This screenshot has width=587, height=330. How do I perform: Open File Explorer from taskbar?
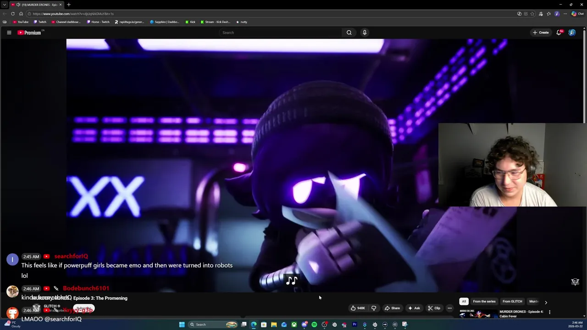[x=274, y=324]
